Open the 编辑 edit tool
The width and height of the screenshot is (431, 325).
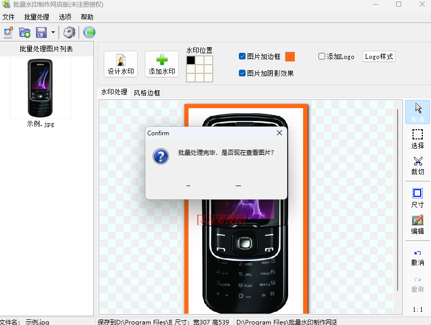[418, 225]
